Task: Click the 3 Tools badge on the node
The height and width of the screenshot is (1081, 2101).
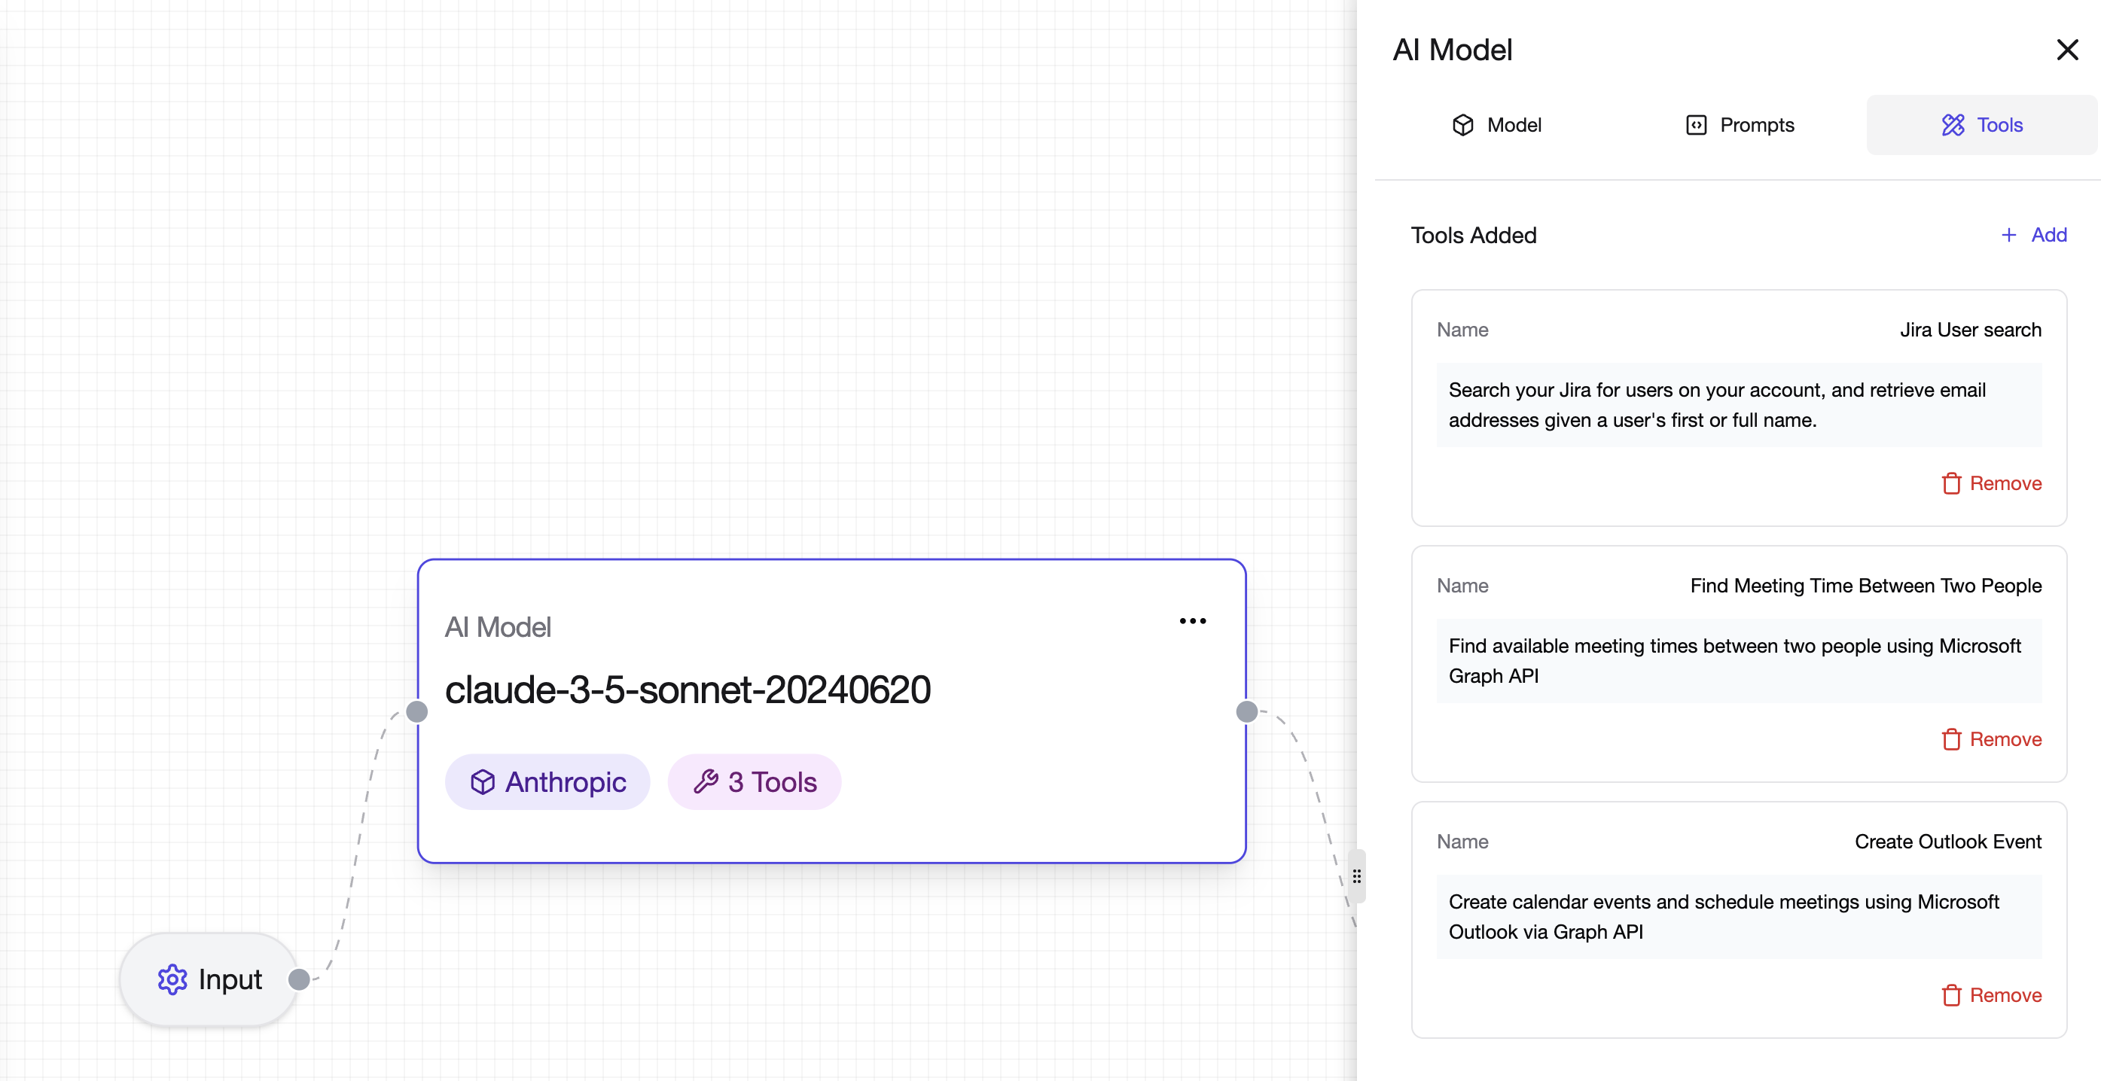Action: (755, 782)
